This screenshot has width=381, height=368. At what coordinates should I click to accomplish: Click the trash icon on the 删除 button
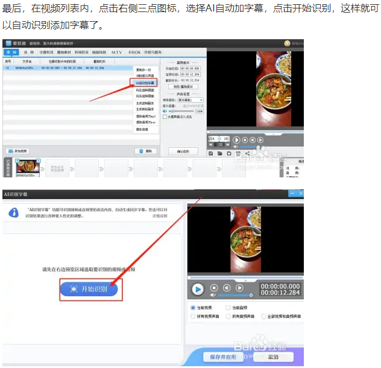point(141,151)
